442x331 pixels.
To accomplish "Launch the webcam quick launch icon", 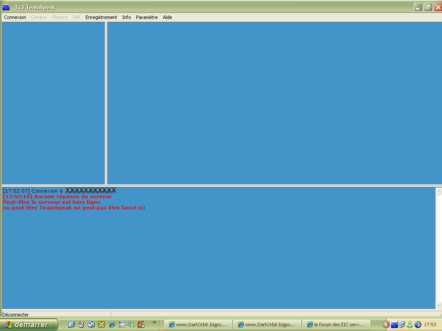I will pos(82,325).
